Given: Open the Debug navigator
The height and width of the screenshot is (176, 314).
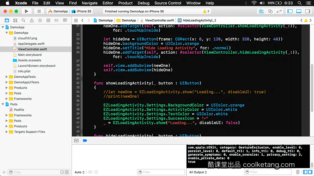Looking at the screenshot, I should [x=48, y=20].
